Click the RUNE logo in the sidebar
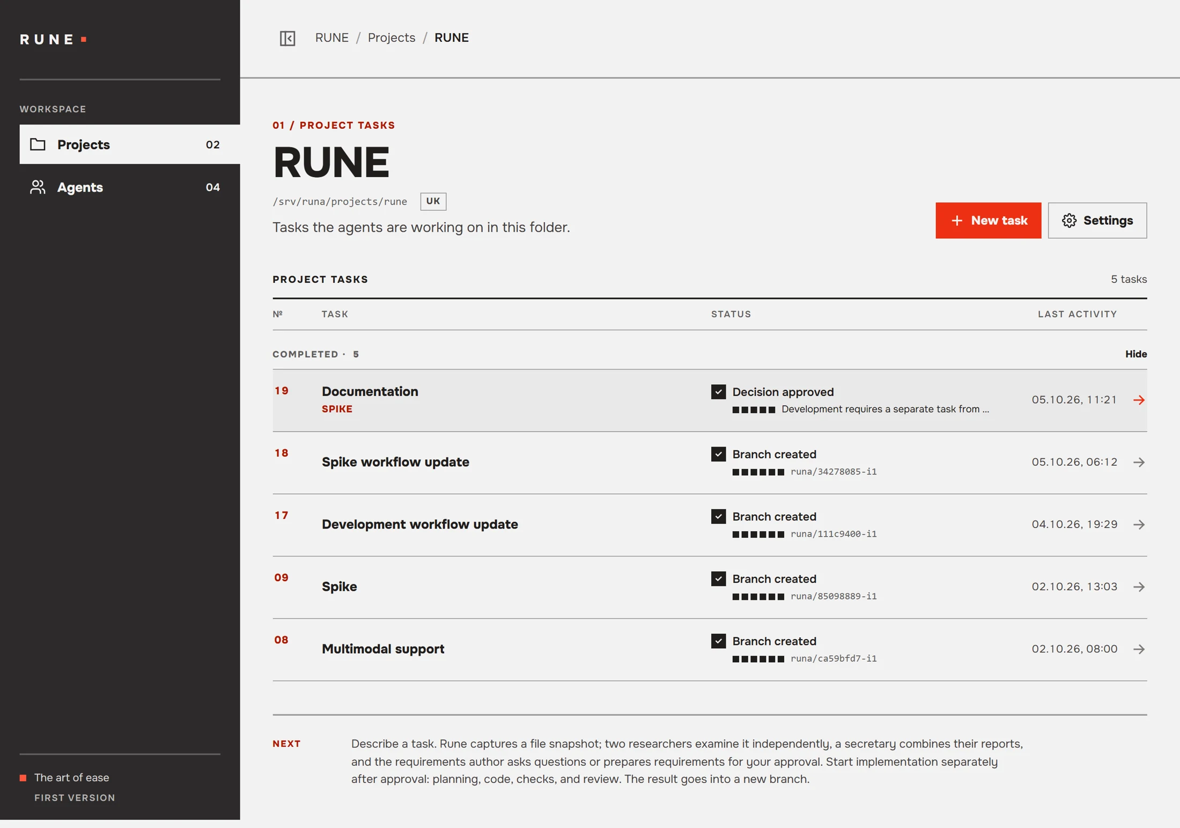The image size is (1180, 828). (53, 39)
